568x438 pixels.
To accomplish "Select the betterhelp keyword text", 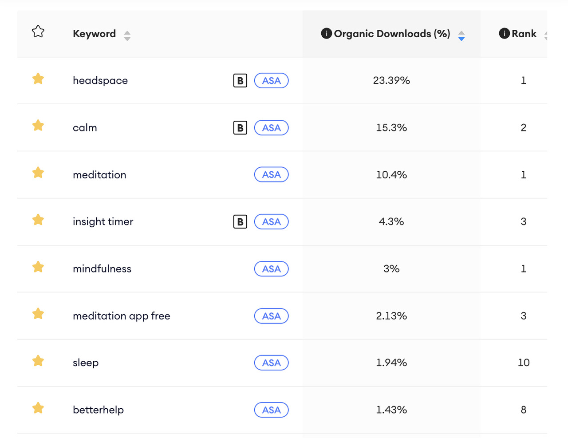I will coord(98,410).
